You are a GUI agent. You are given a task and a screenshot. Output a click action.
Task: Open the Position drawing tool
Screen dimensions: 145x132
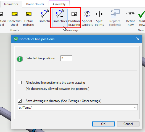click(74, 18)
